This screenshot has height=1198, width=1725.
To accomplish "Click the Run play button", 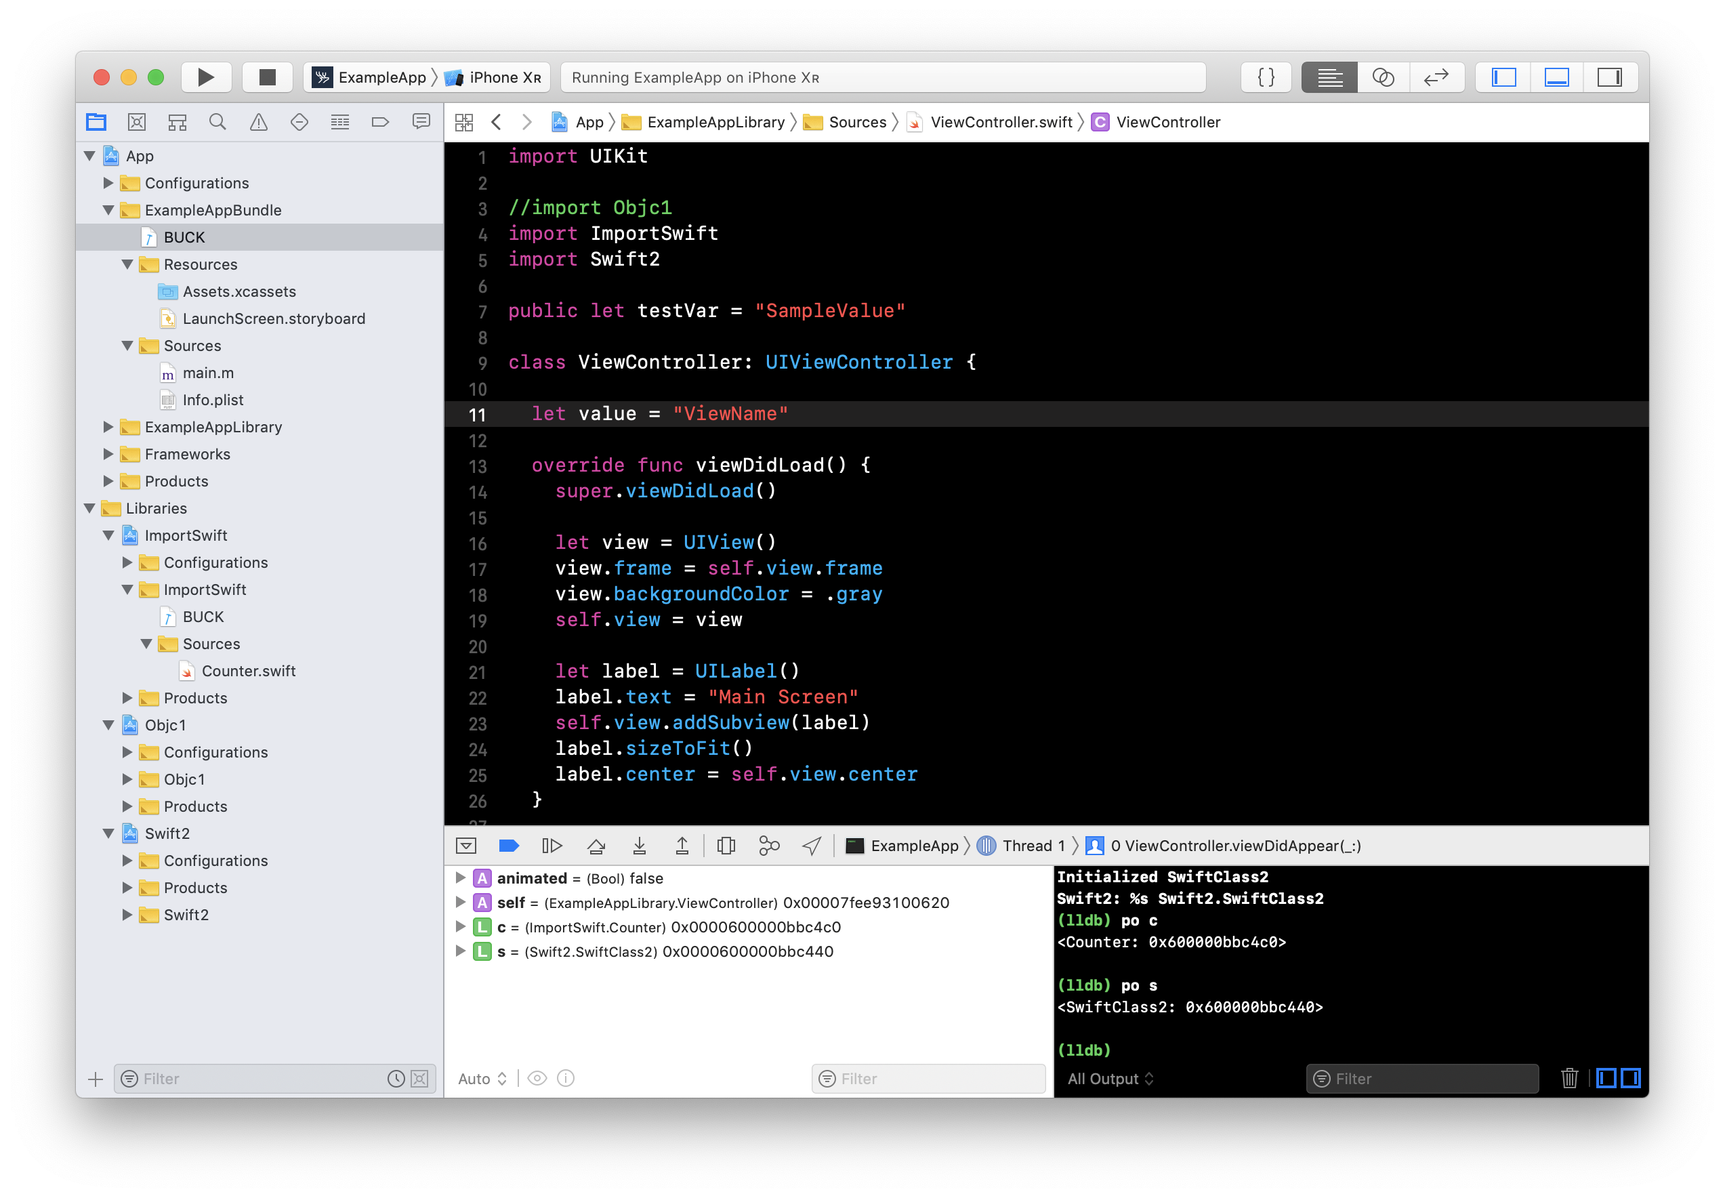I will coord(205,77).
